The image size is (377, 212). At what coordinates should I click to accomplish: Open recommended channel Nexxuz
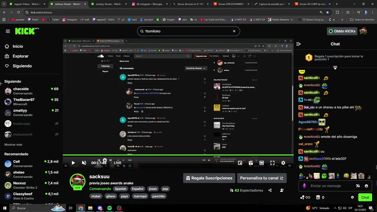31,185
